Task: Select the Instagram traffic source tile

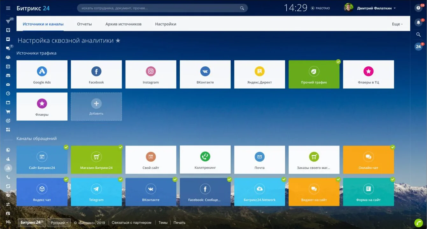Action: coord(151,74)
